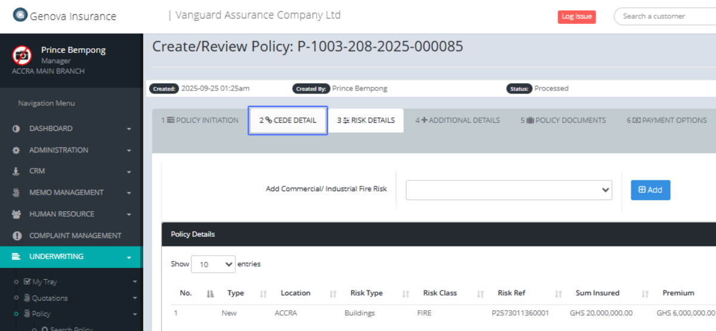Click the Administration gear icon

click(x=16, y=151)
